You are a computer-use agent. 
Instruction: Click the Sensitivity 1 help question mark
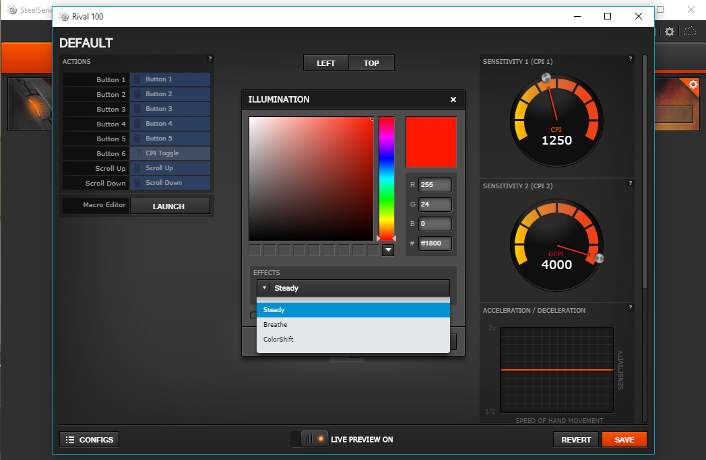click(631, 59)
